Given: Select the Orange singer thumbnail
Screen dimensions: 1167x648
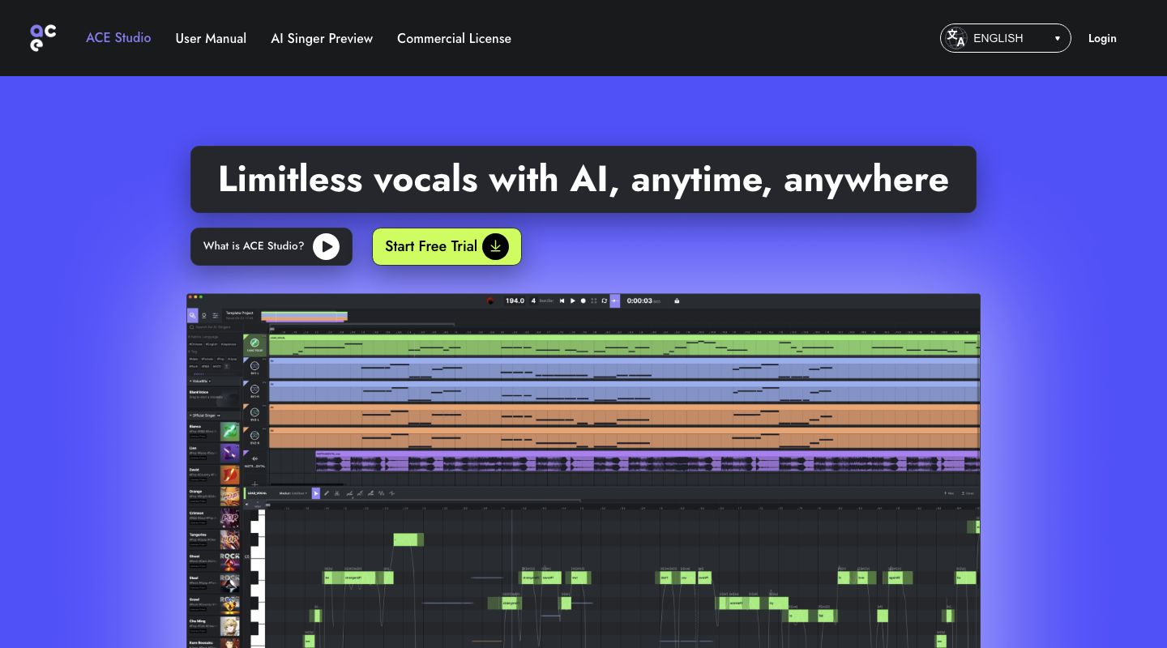Looking at the screenshot, I should 230,497.
